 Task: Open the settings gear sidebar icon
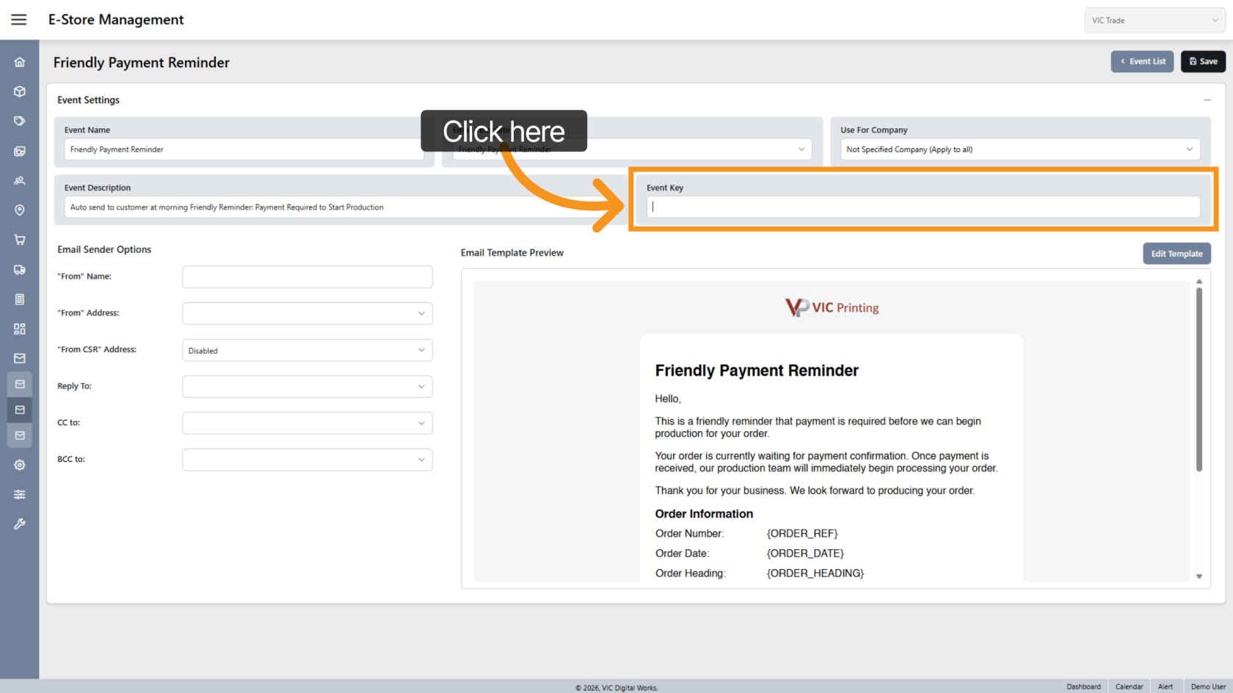pos(20,465)
